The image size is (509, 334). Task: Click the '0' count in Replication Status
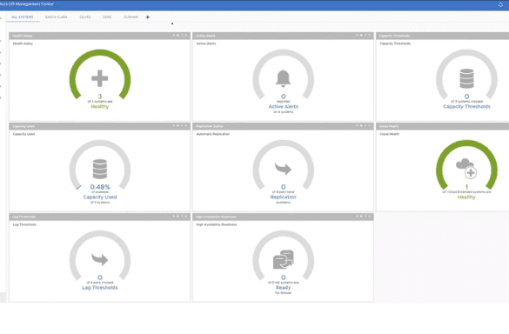283,187
